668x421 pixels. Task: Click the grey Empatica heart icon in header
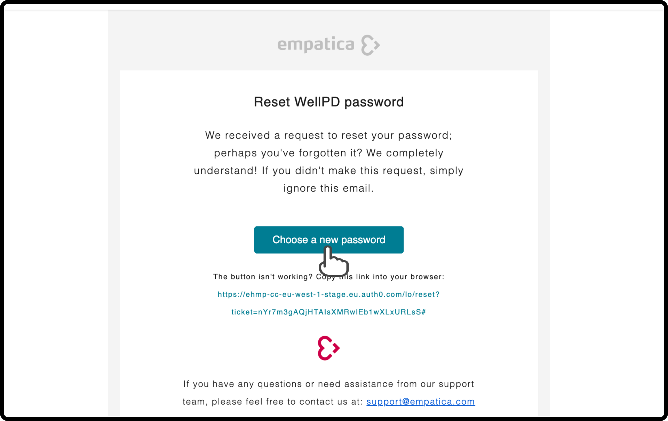[x=371, y=45]
